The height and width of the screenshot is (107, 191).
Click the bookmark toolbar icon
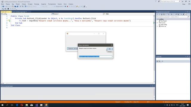8,9
